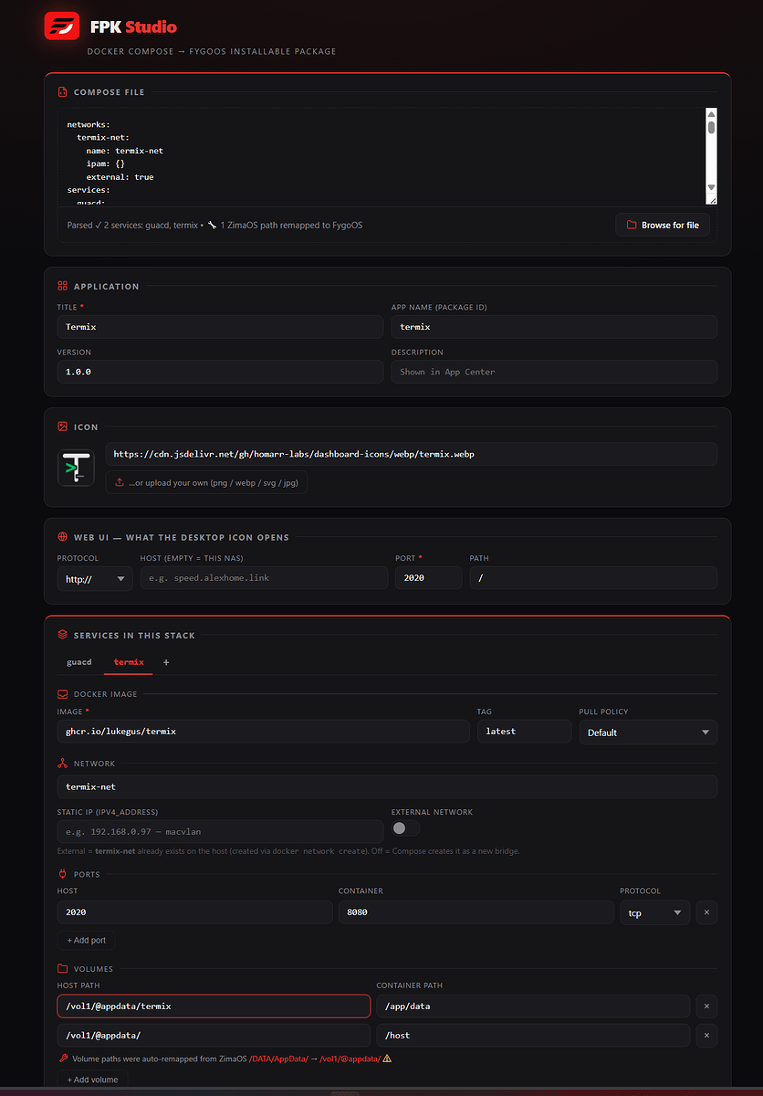This screenshot has height=1096, width=763.
Task: Click the container path /host field
Action: tap(533, 1035)
